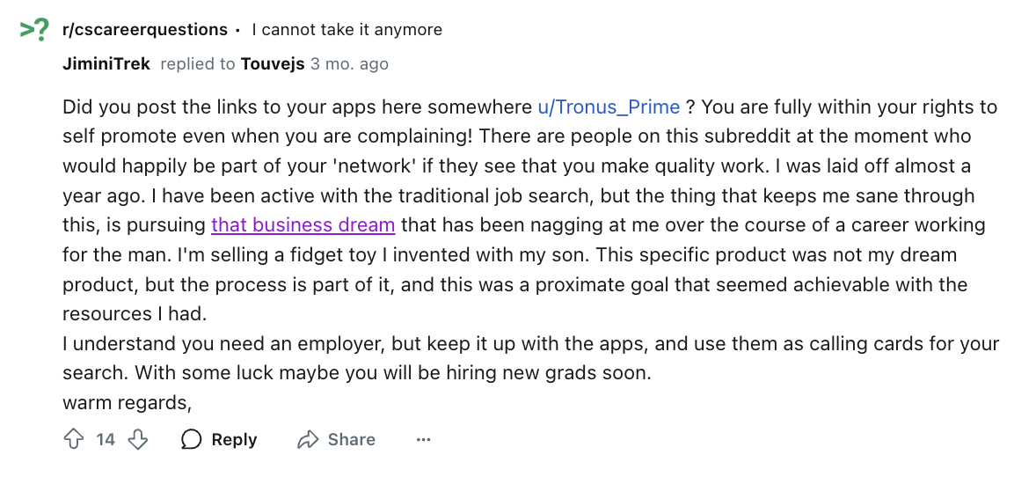Open the three-dot more options menu

pos(424,440)
